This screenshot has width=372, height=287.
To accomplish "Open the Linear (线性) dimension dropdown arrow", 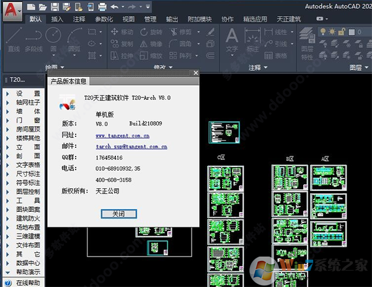I will click(292, 32).
